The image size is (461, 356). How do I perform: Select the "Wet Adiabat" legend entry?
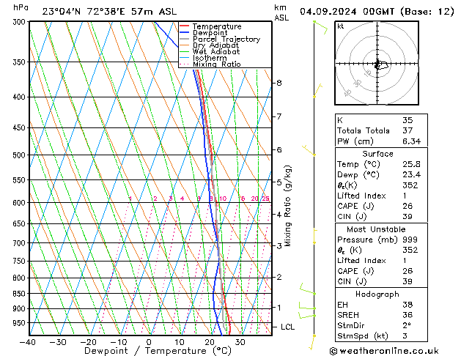[x=216, y=52]
